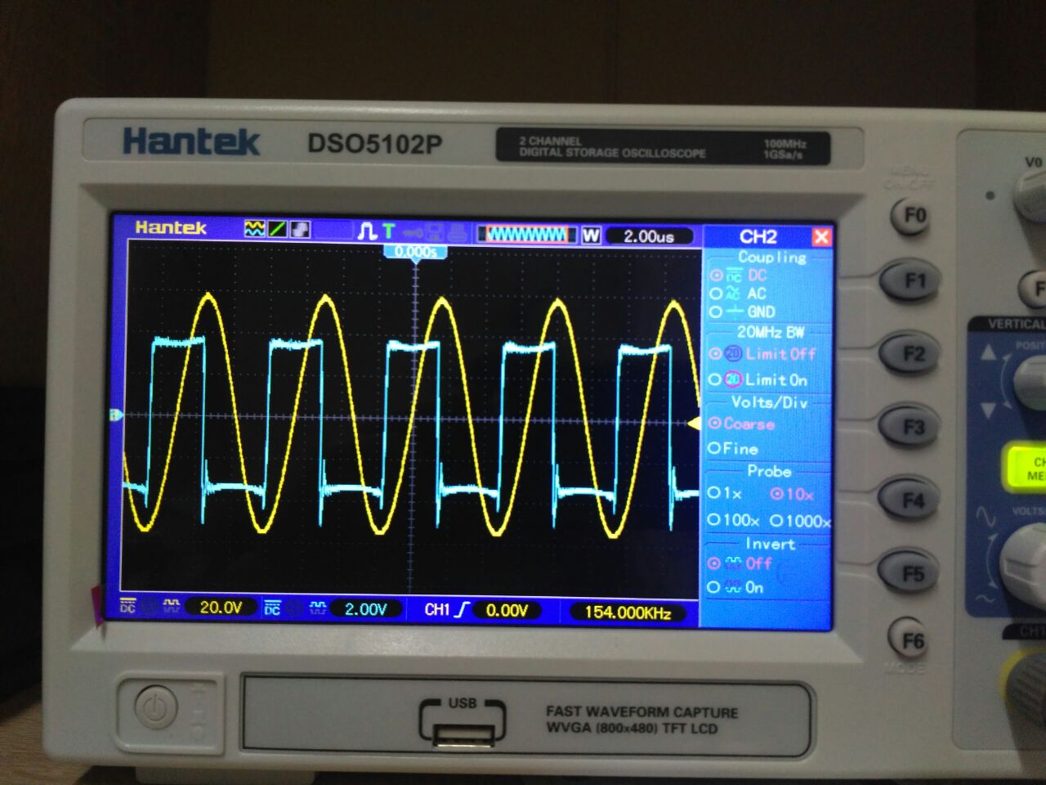
Task: Click the yellow CH1 ground level marker
Action: click(x=115, y=415)
